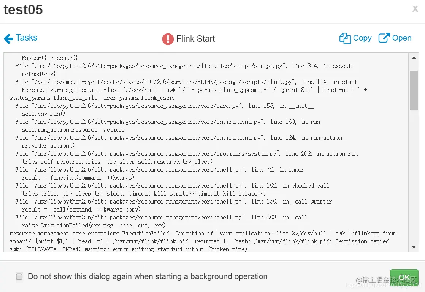Click the checkbox label about background operation

pos(147,276)
